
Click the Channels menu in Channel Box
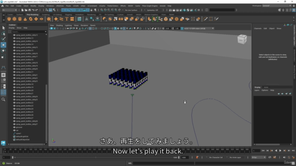(x=258, y=29)
